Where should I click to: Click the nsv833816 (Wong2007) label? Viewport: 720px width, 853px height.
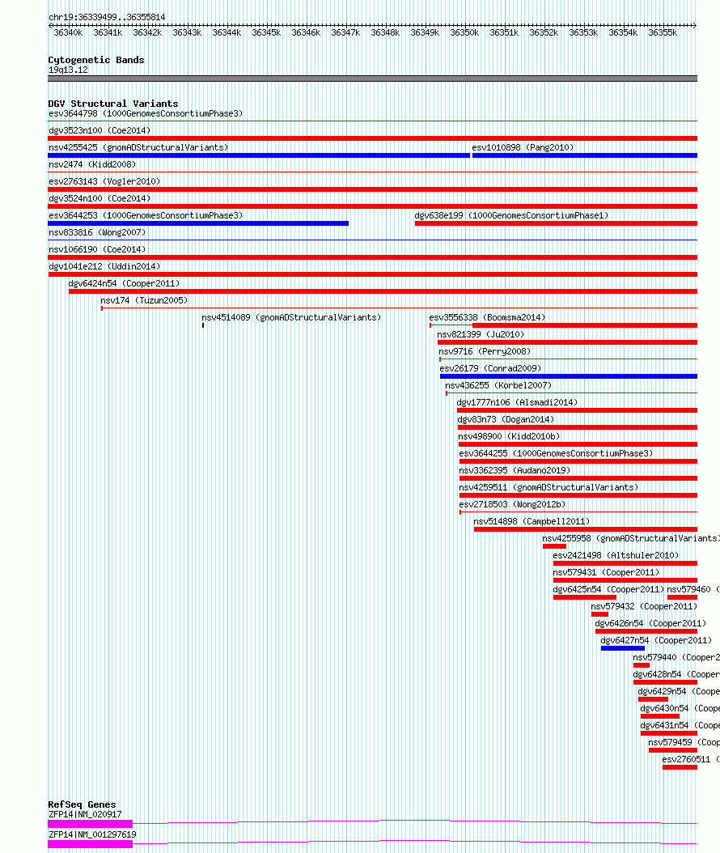point(97,232)
